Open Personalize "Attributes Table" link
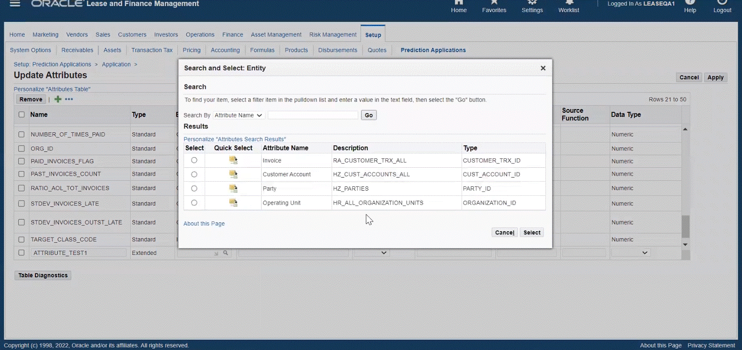This screenshot has width=742, height=350. click(52, 89)
